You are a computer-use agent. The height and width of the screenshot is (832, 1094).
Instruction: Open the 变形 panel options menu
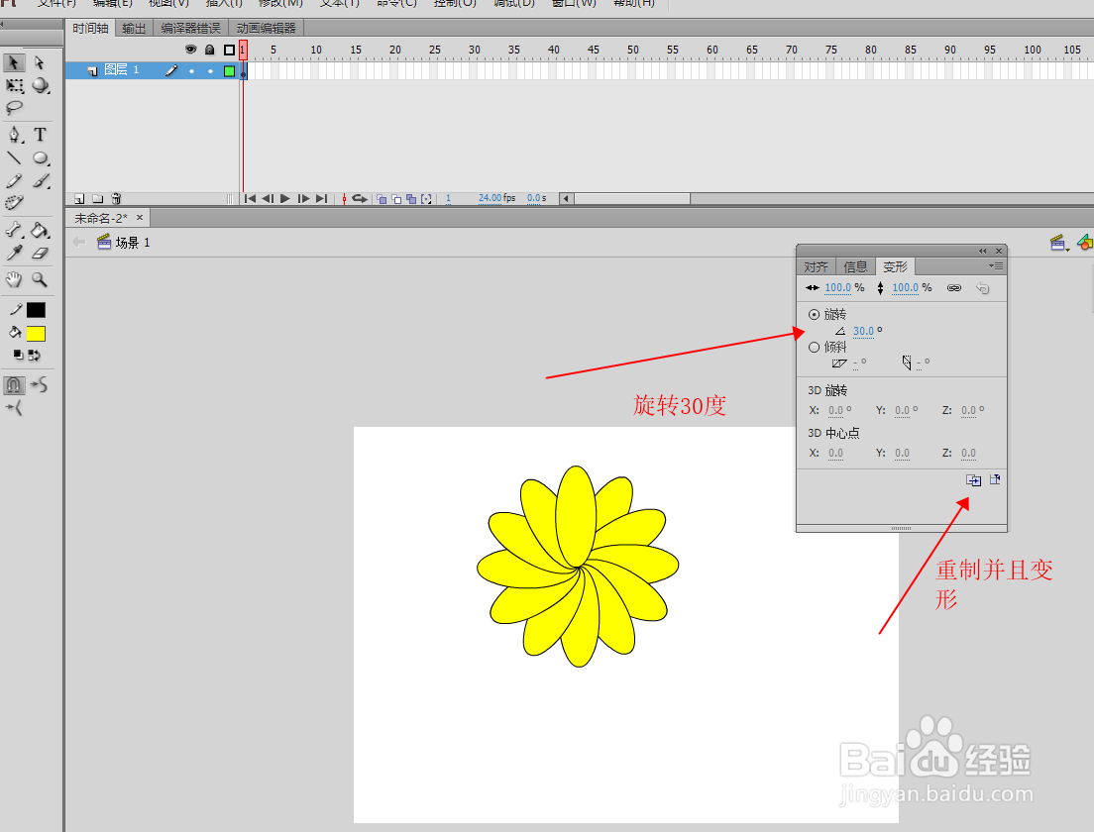pyautogui.click(x=996, y=265)
